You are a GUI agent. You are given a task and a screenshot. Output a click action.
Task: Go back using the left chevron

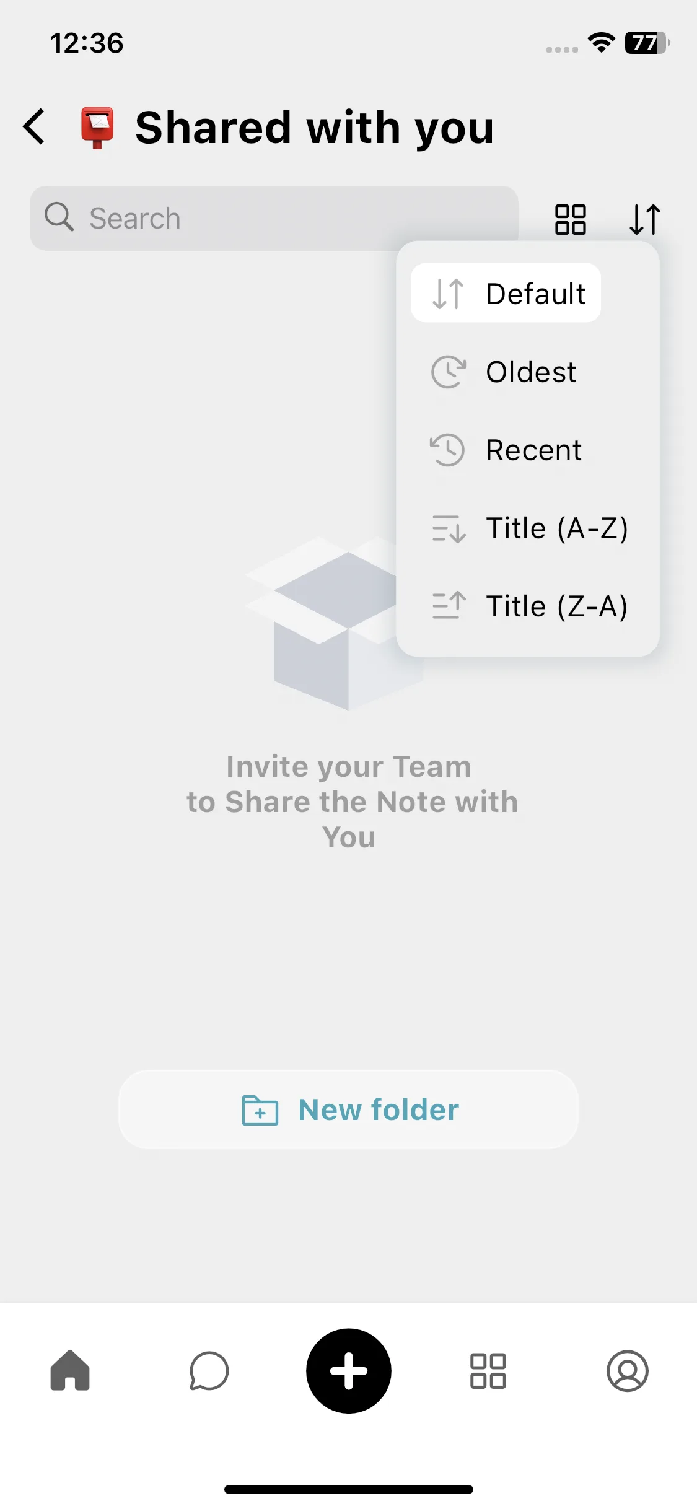34,127
